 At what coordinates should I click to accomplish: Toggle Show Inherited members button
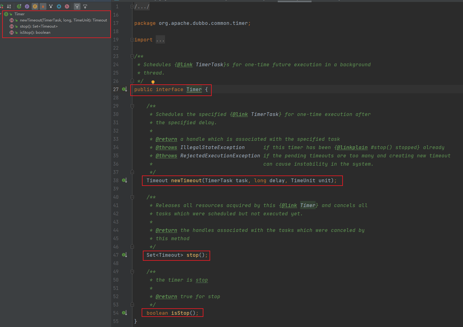pyautogui.click(x=19, y=6)
